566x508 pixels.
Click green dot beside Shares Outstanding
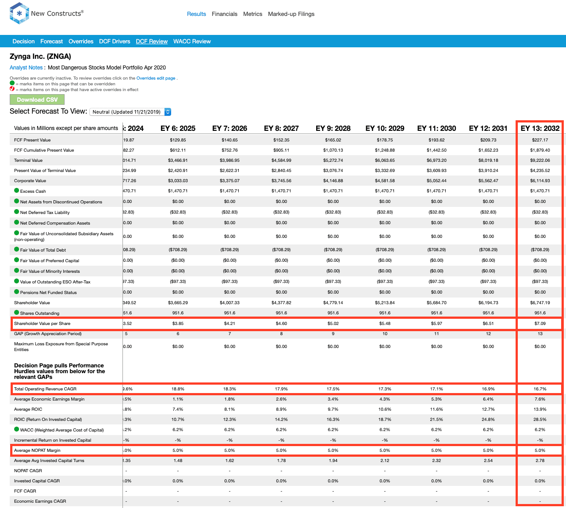tap(16, 313)
